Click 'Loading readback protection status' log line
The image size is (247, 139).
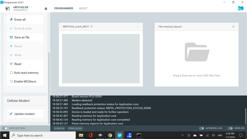(x=105, y=104)
